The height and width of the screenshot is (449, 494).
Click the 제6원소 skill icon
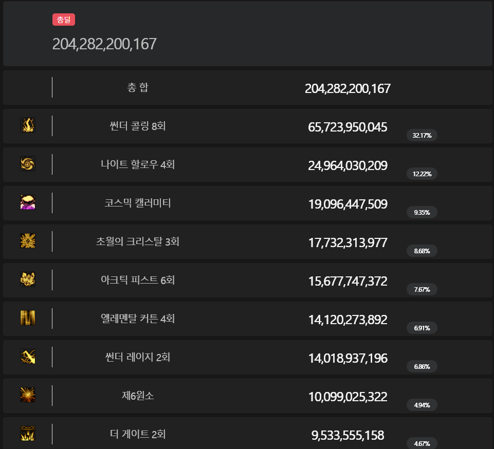(x=28, y=395)
